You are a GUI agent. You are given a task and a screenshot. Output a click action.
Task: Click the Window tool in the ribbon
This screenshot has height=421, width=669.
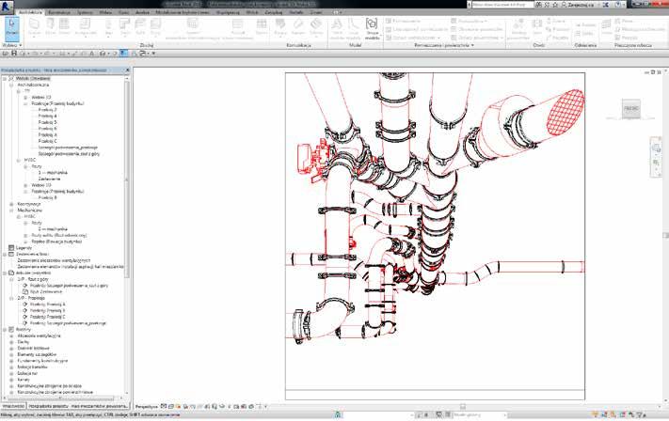point(64,27)
